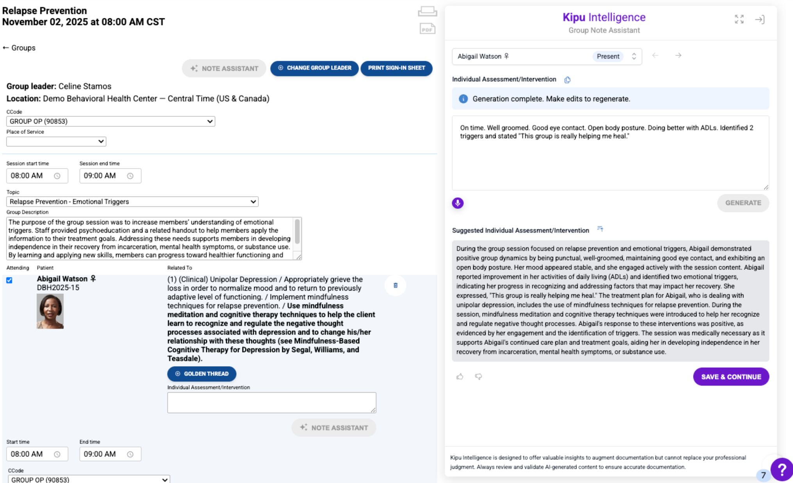Expand the Topic Relapse Prevention dropdown

[x=132, y=202]
